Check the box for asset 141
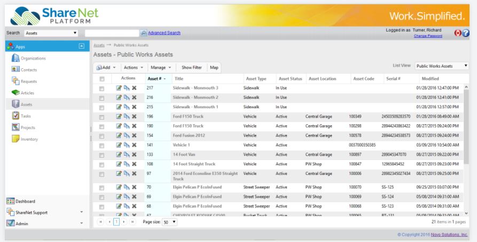This screenshot has width=477, height=242. click(x=101, y=146)
